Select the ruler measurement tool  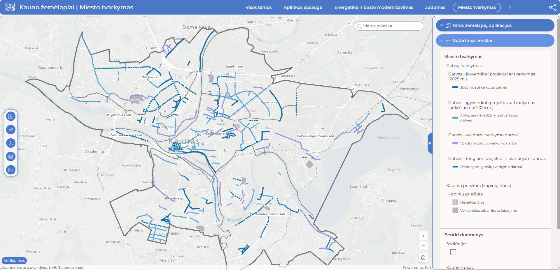pyautogui.click(x=11, y=130)
